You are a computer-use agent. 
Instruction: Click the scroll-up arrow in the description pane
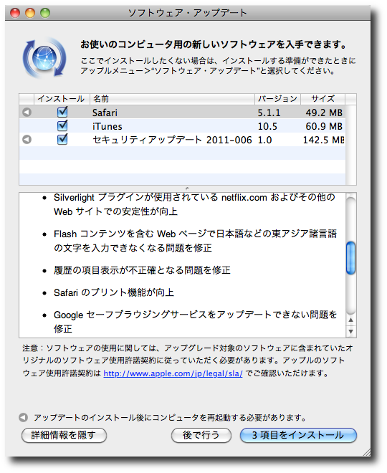pyautogui.click(x=350, y=320)
